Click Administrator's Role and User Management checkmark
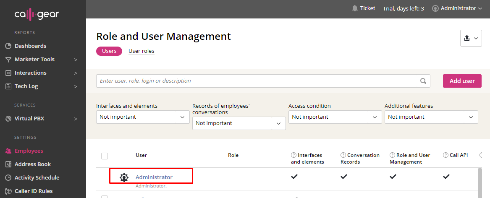Image resolution: width=490 pixels, height=198 pixels. coord(393,177)
